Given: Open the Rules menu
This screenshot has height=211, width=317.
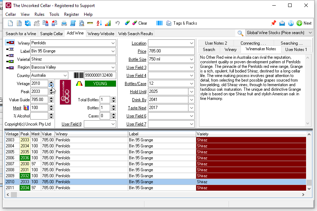Looking at the screenshot, I should (x=39, y=14).
